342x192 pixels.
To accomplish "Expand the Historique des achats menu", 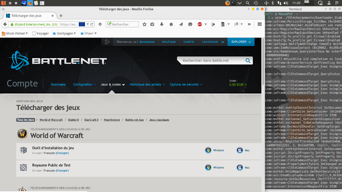I will point(147,84).
